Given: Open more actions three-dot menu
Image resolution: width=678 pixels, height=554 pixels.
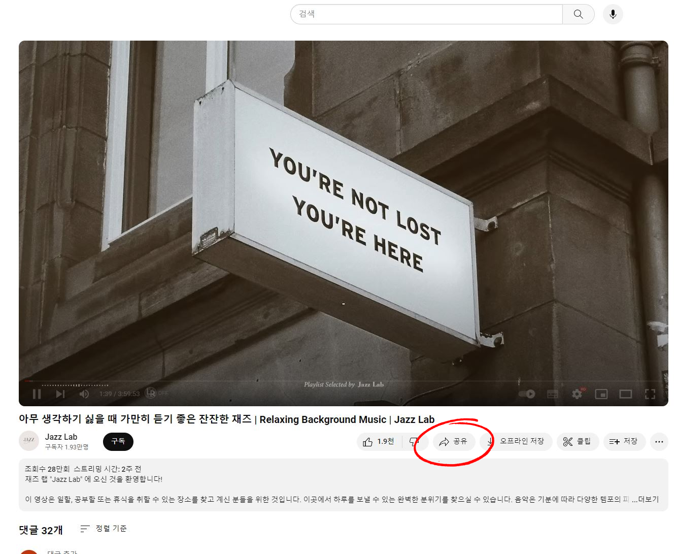Looking at the screenshot, I should 659,442.
